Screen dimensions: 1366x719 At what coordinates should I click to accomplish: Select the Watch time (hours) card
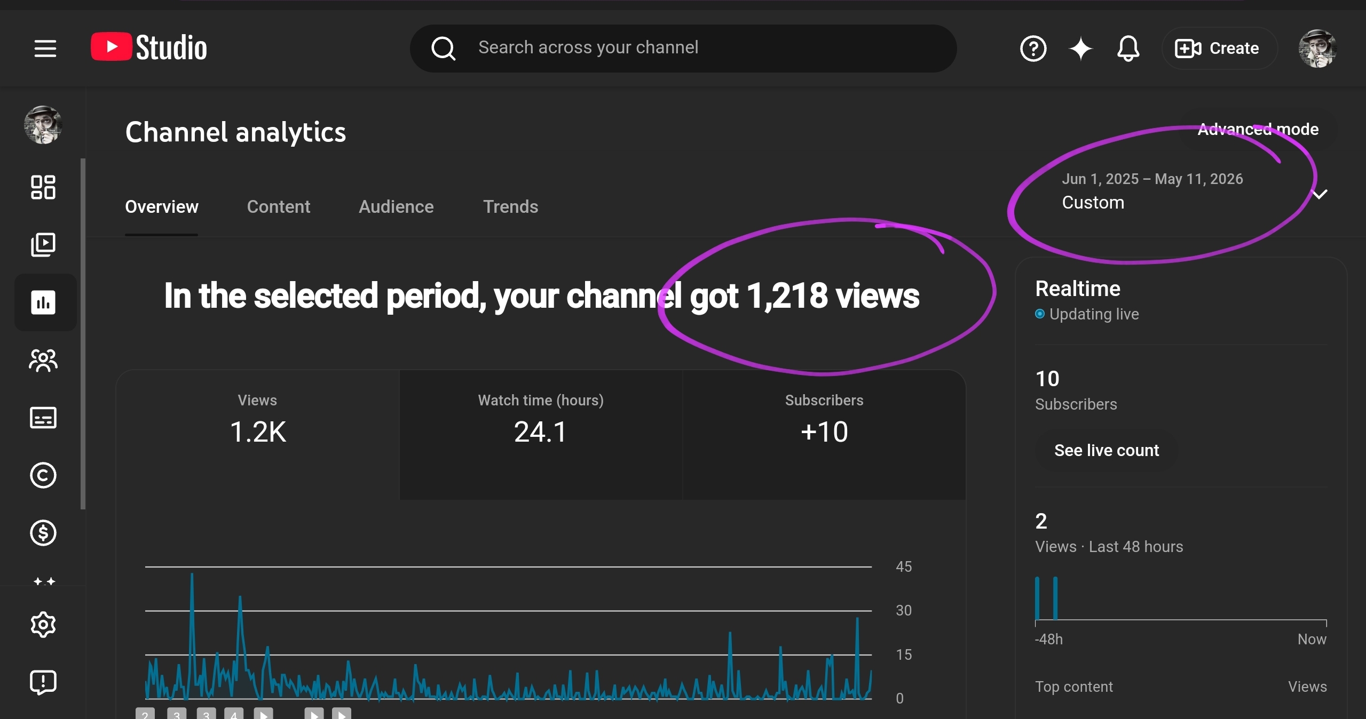coord(541,435)
